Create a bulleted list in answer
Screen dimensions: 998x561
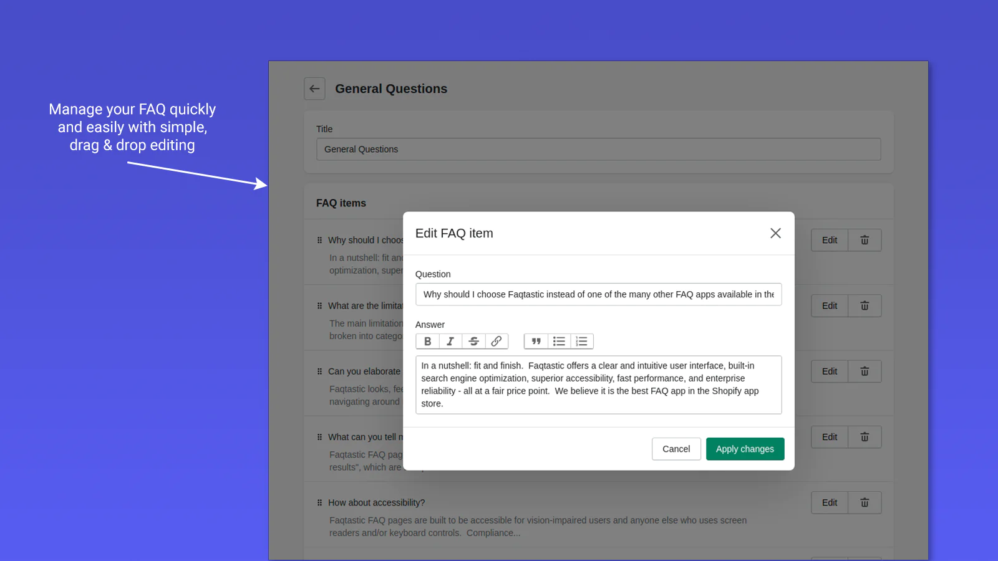pyautogui.click(x=559, y=342)
